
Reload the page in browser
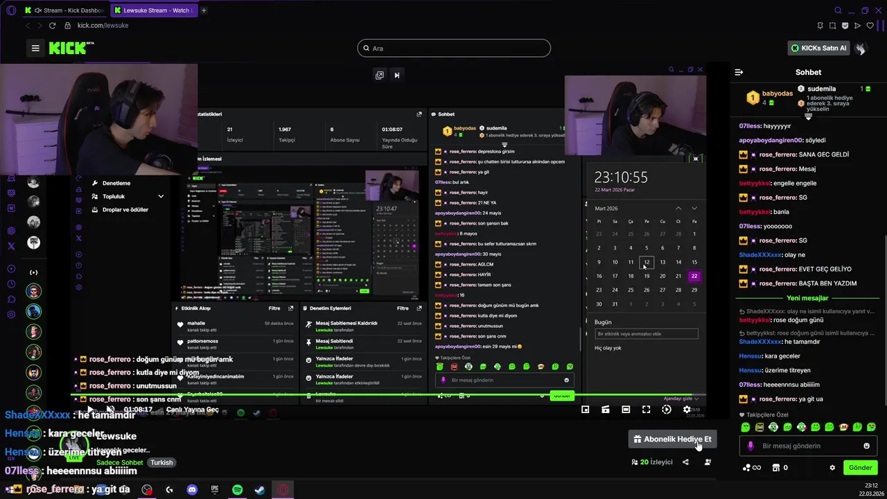[x=52, y=26]
